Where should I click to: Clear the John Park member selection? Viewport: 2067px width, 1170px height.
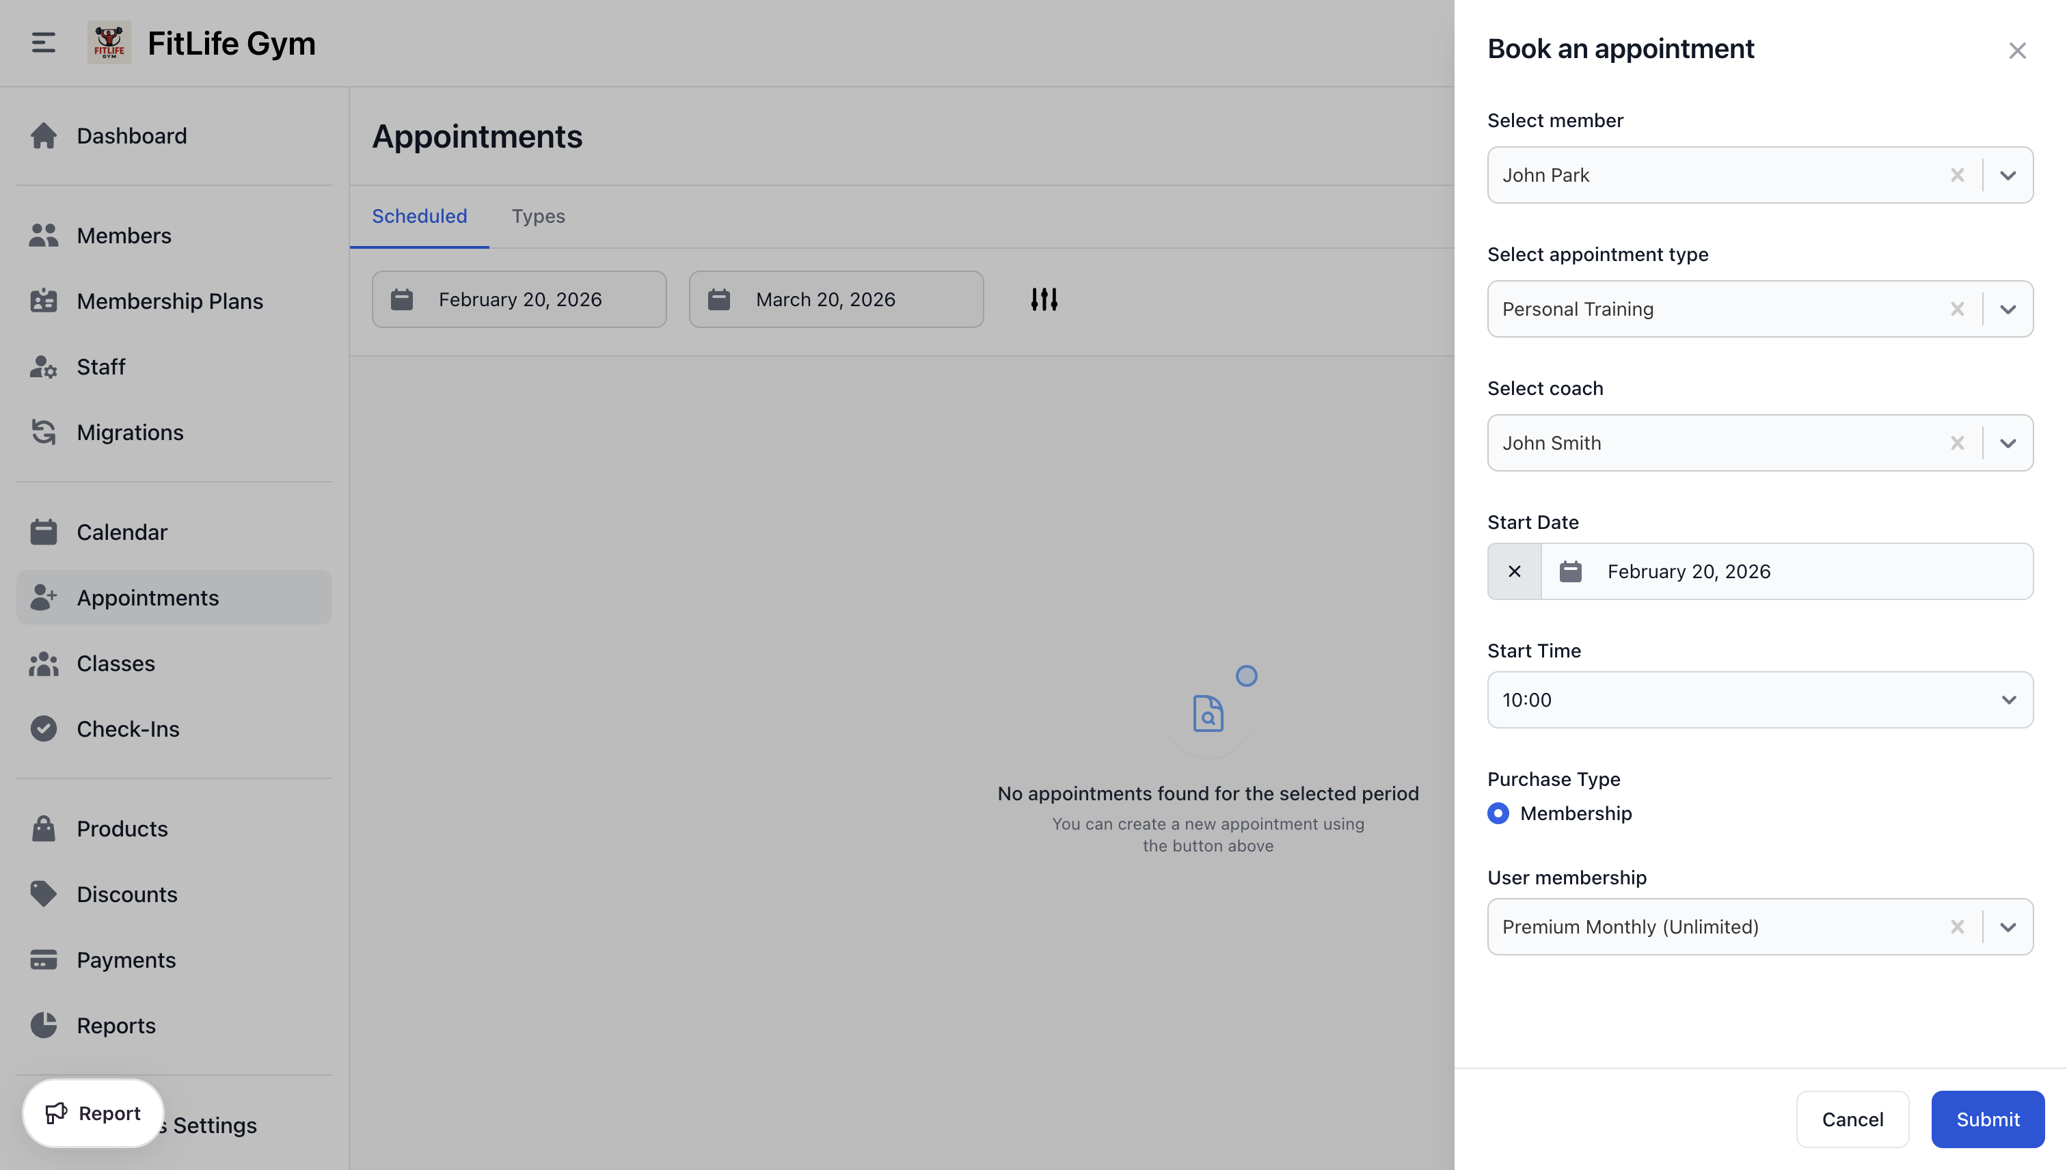coord(1957,175)
